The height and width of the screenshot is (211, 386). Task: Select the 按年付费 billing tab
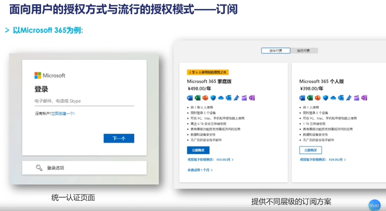coord(276,50)
